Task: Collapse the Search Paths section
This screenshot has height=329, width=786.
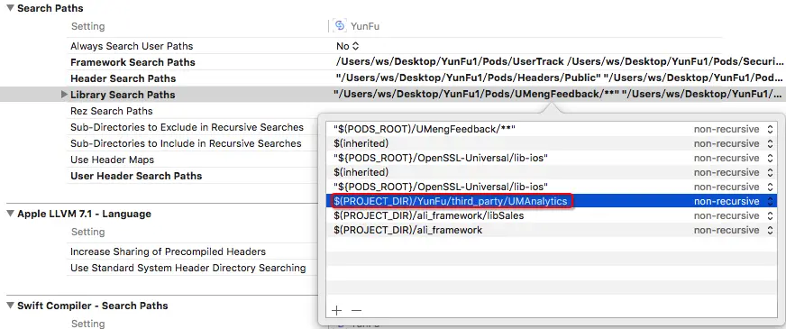Action: (x=11, y=8)
